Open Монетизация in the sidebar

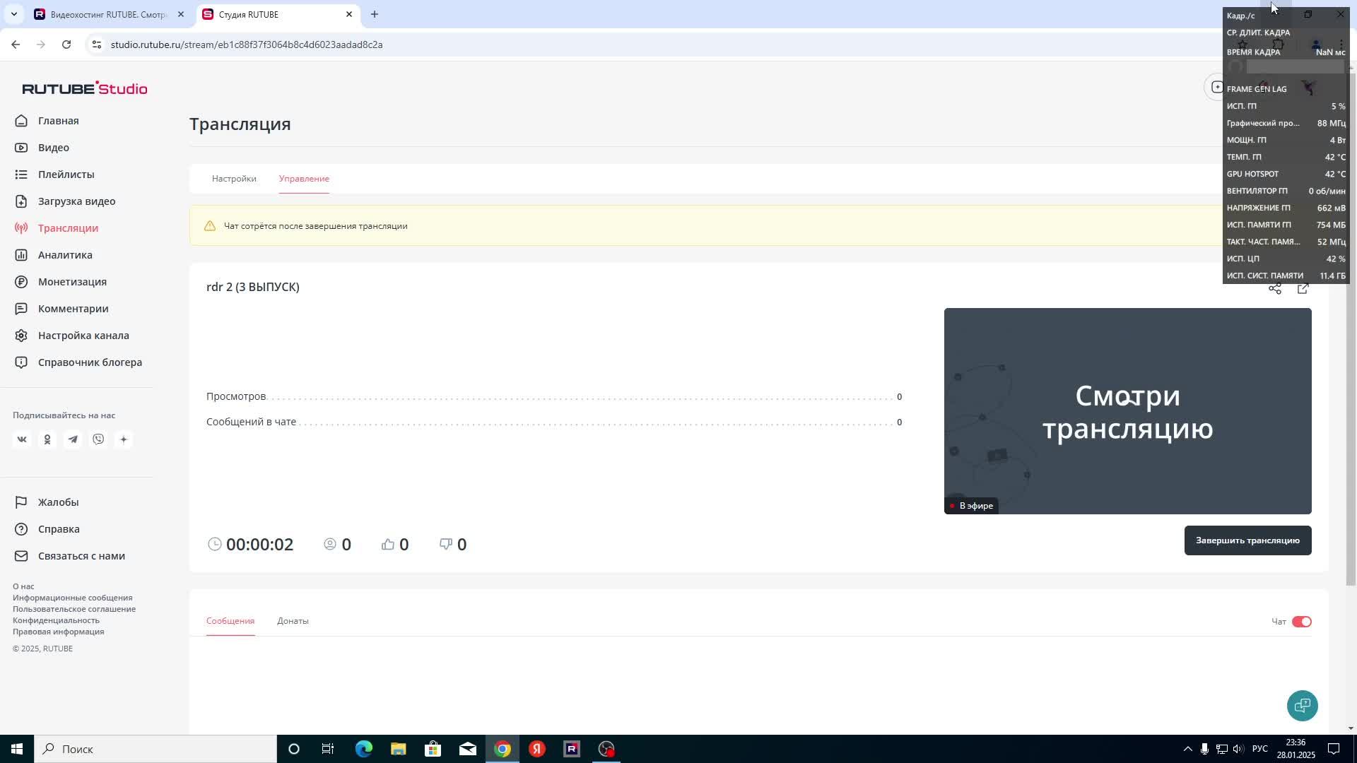click(x=72, y=282)
